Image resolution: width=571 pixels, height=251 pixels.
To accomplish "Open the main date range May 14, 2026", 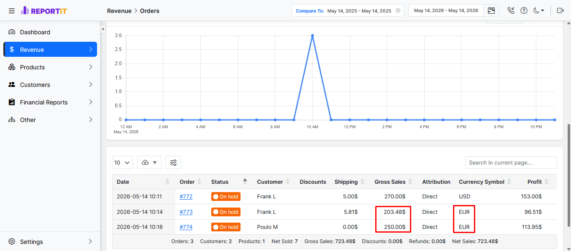I will coord(446,10).
